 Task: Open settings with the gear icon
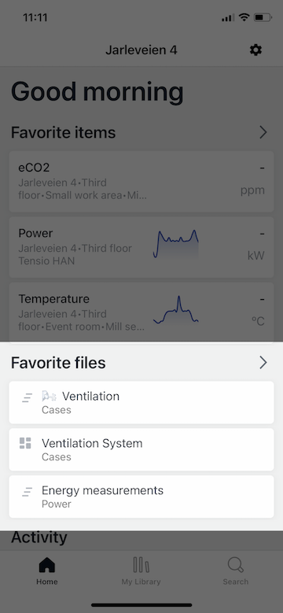coord(255,50)
